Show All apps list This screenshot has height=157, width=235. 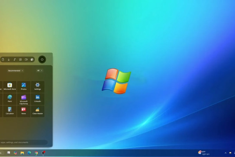click(40, 71)
